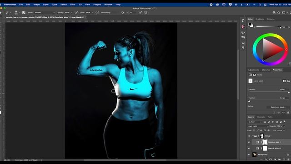Open symmetry paint options butterfly icon

pyautogui.click(x=146, y=13)
